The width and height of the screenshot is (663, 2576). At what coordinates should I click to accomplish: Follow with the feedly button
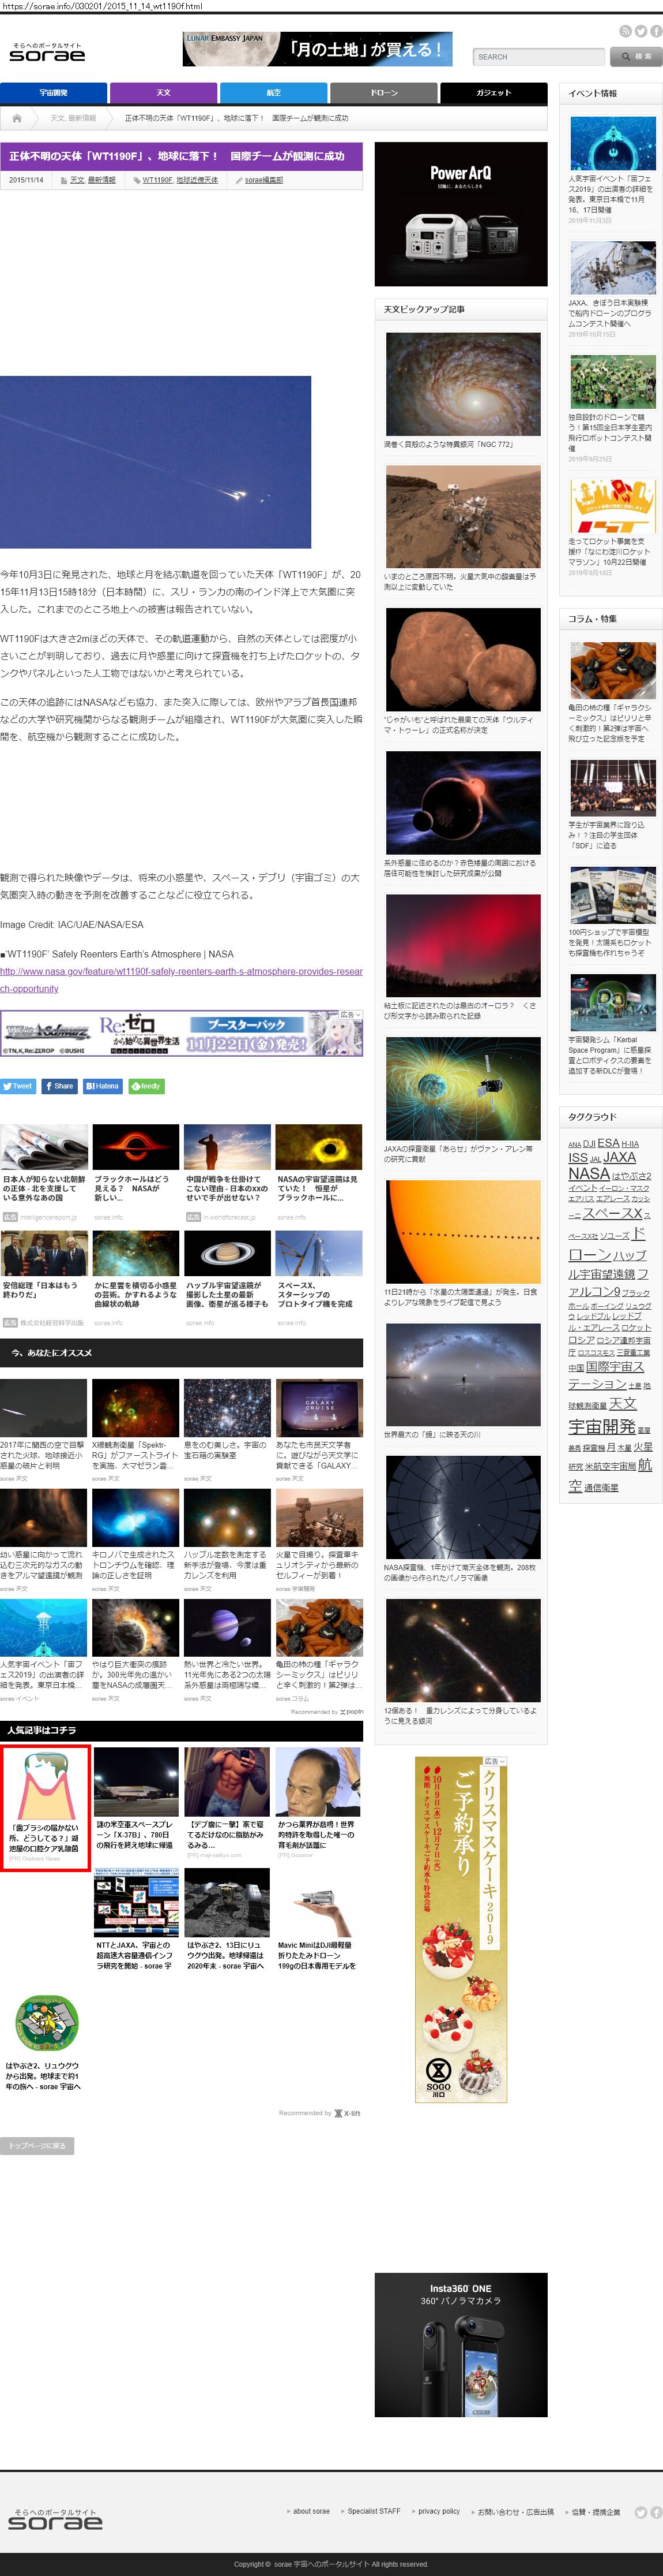click(146, 1086)
